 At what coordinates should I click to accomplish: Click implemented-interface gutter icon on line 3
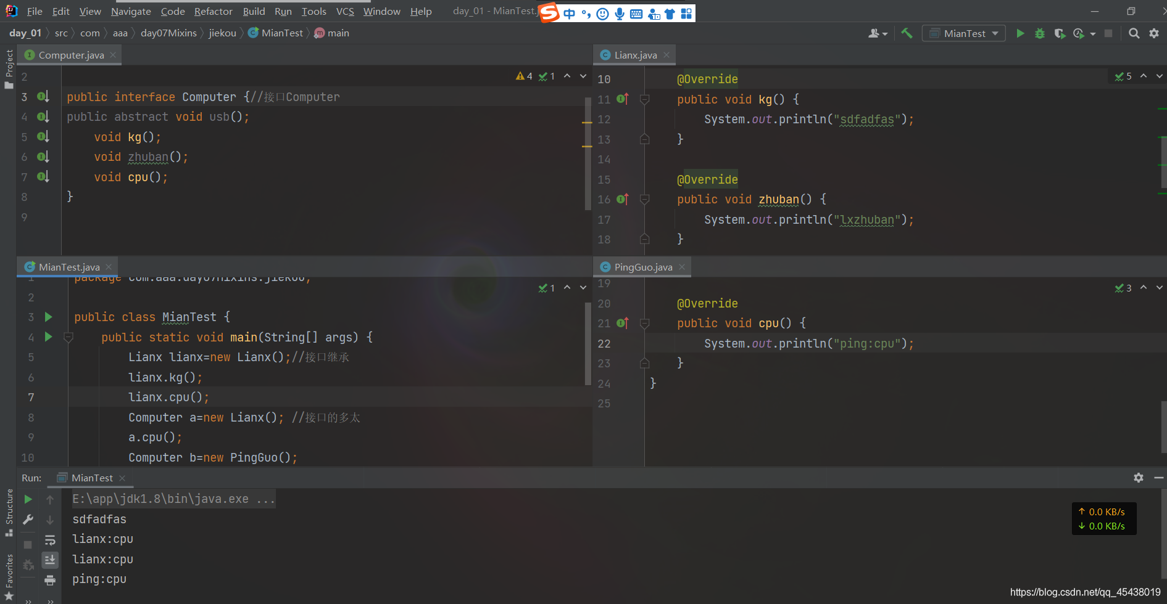(43, 97)
